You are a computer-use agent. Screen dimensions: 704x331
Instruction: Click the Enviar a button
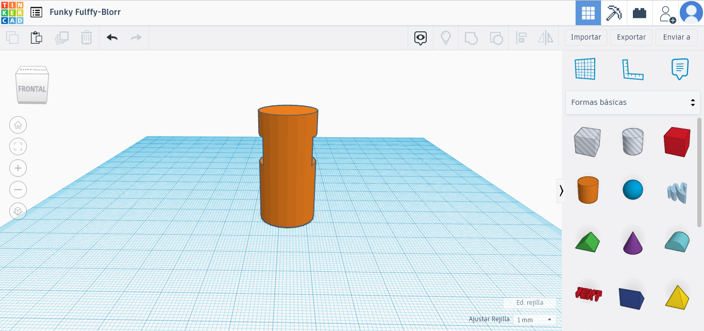point(677,37)
